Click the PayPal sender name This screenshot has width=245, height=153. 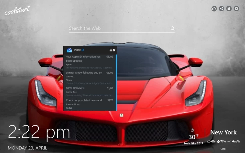click(69, 108)
